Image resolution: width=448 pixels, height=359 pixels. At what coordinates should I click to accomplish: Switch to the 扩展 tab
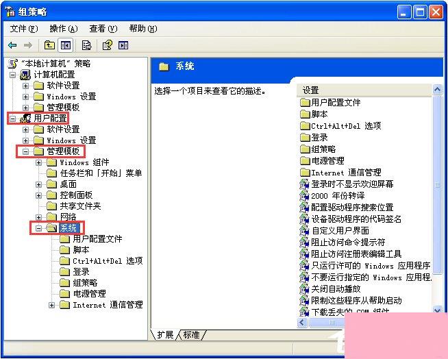point(165,335)
